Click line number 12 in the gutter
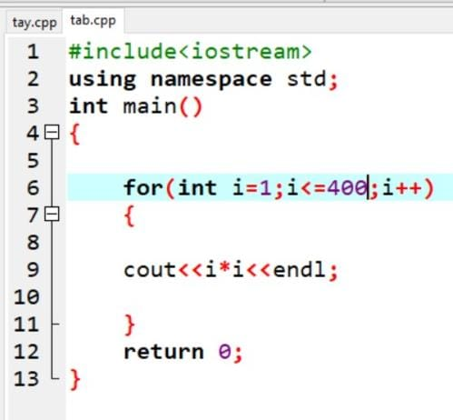 coord(26,352)
